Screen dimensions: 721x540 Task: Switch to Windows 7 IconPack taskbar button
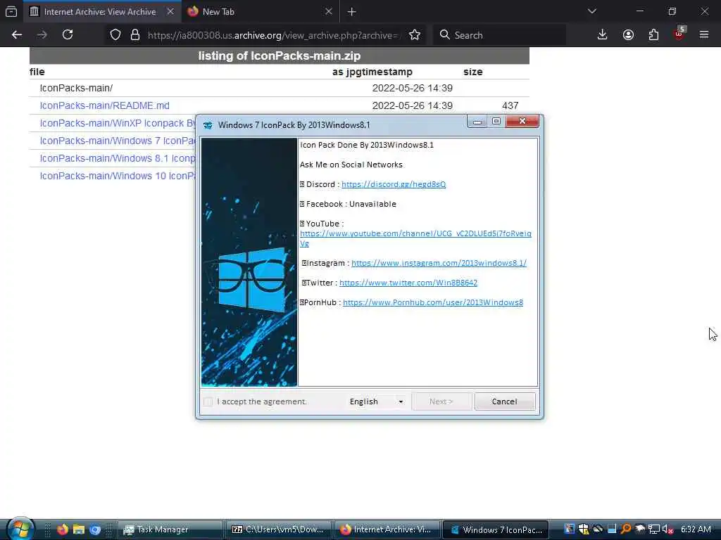click(496, 529)
